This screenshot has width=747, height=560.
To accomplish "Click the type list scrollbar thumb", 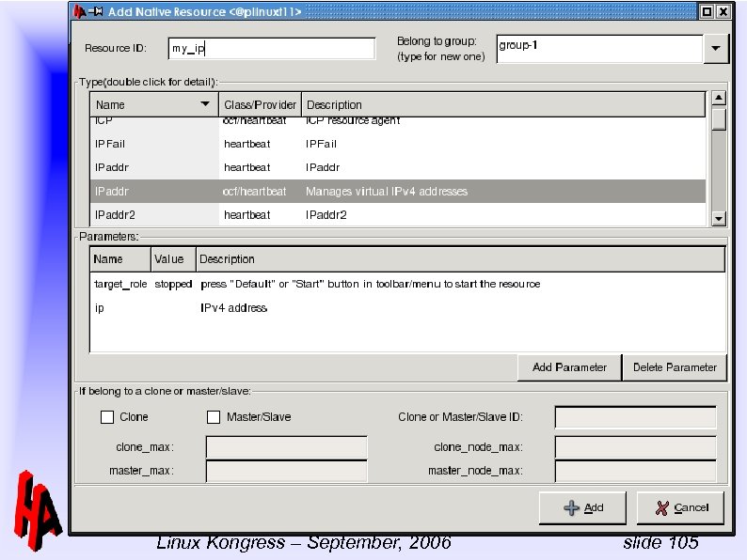I will pos(719,119).
